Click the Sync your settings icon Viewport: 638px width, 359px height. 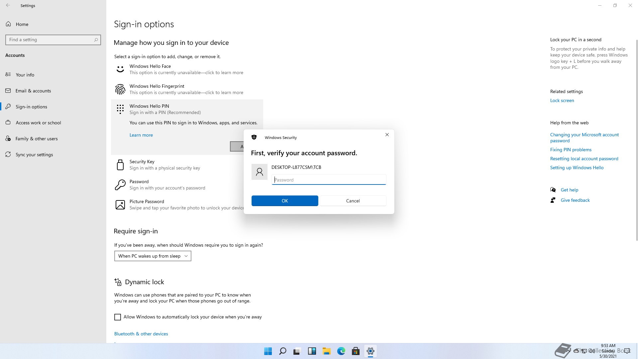[x=8, y=154]
